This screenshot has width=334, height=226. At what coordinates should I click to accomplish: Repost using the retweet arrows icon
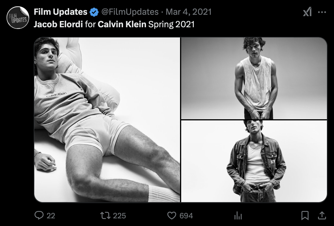106,216
